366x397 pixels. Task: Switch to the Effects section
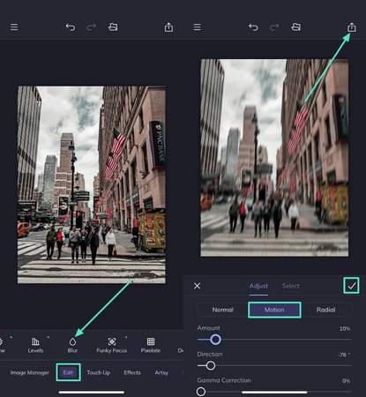point(132,372)
